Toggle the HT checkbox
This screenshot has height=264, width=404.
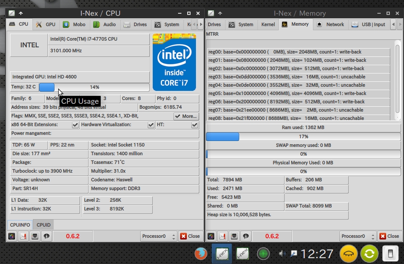(195, 125)
